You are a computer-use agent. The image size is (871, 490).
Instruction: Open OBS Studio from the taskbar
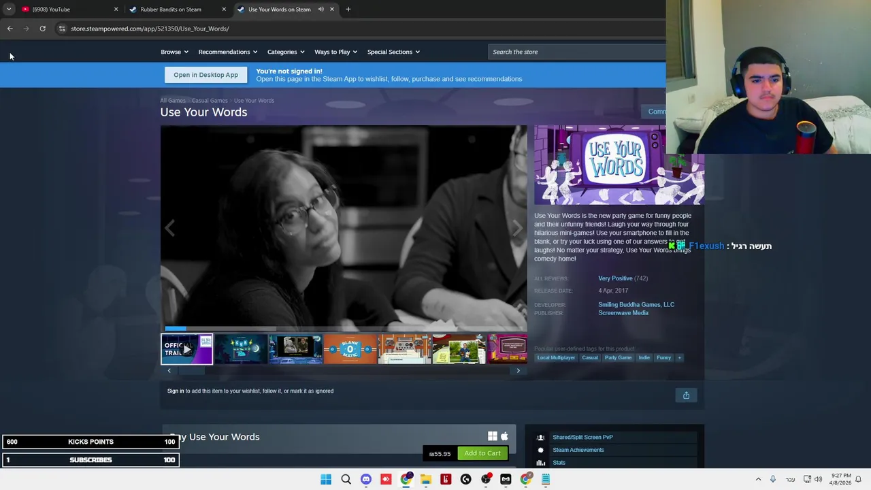(x=486, y=480)
